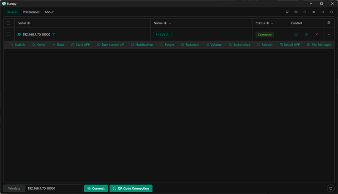
Task: Open the Name column filter dropdown
Action: [x=170, y=23]
